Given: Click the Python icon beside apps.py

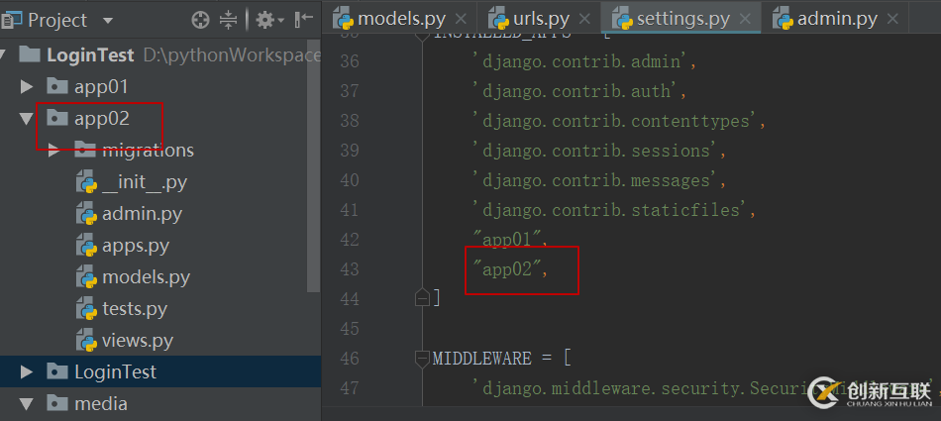Looking at the screenshot, I should pos(85,246).
